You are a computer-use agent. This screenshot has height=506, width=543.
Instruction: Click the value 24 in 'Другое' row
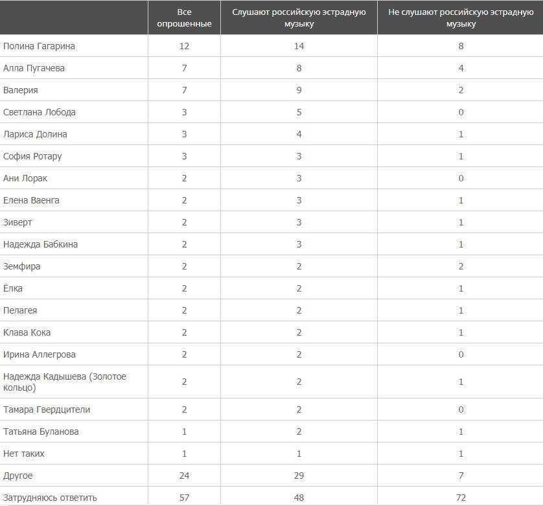[x=184, y=476]
